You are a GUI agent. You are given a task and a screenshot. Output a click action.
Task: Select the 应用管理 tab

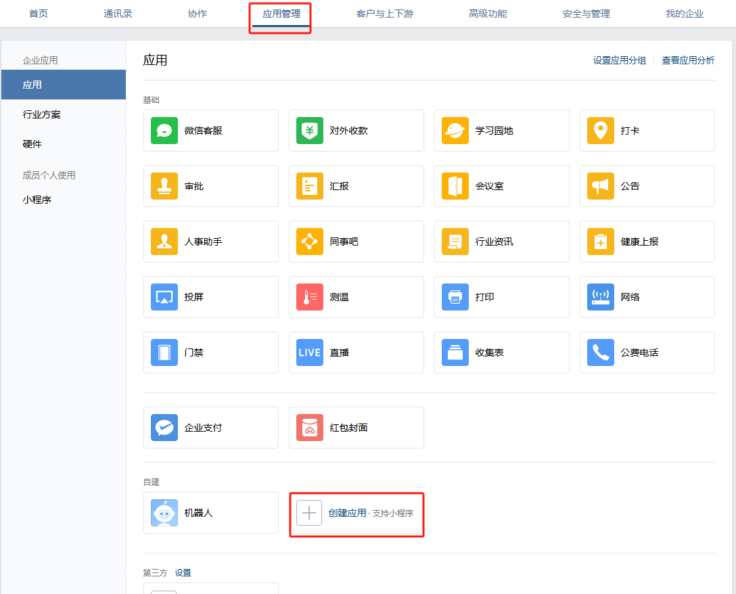[x=281, y=14]
